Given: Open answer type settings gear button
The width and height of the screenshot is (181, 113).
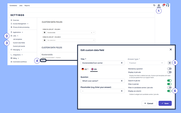Looking at the screenshot, I should (x=170, y=63).
